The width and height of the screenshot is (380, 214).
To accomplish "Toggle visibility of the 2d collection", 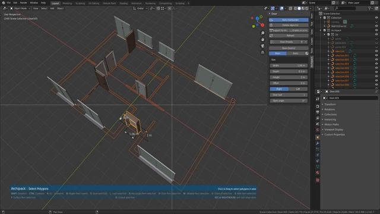I will click(376, 34).
